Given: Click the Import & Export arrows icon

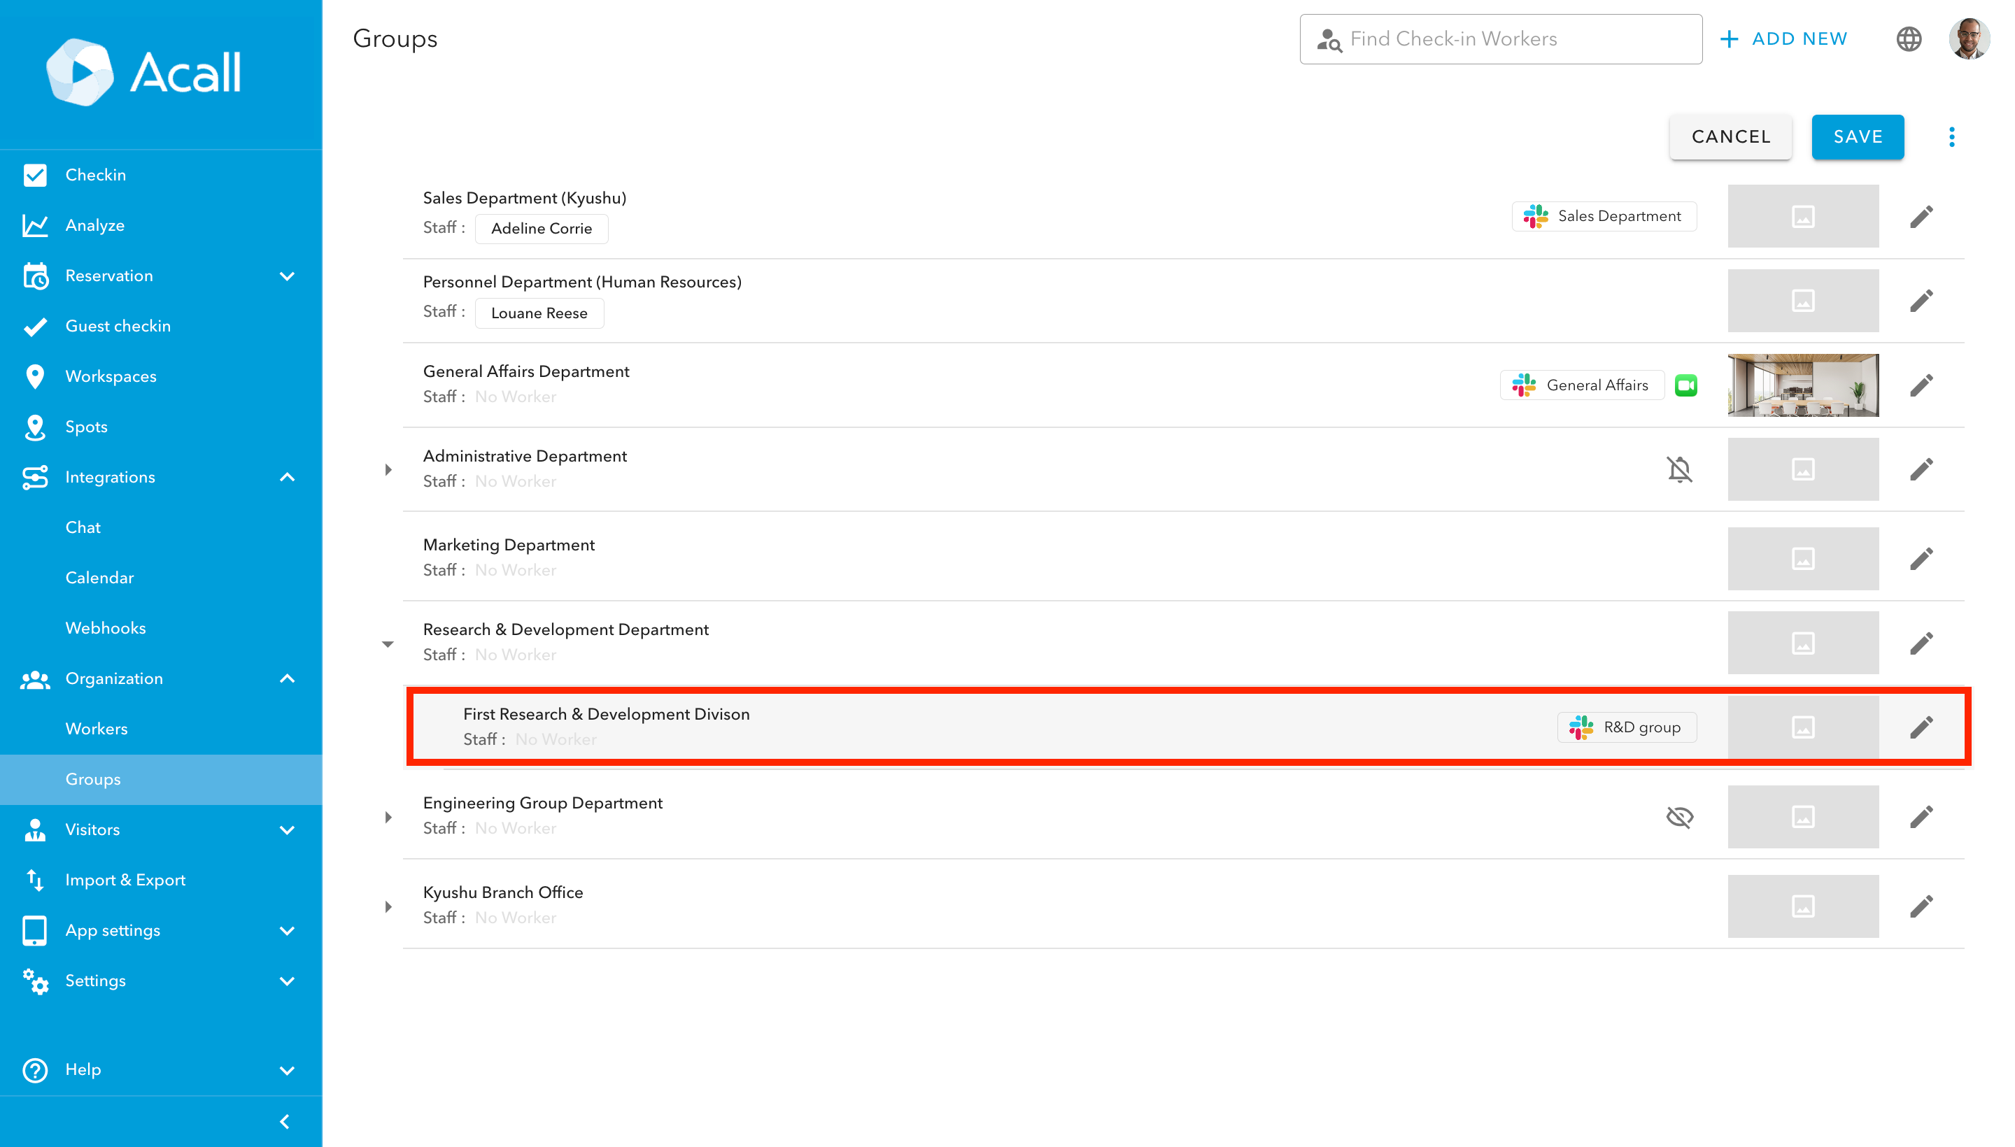Looking at the screenshot, I should (35, 880).
